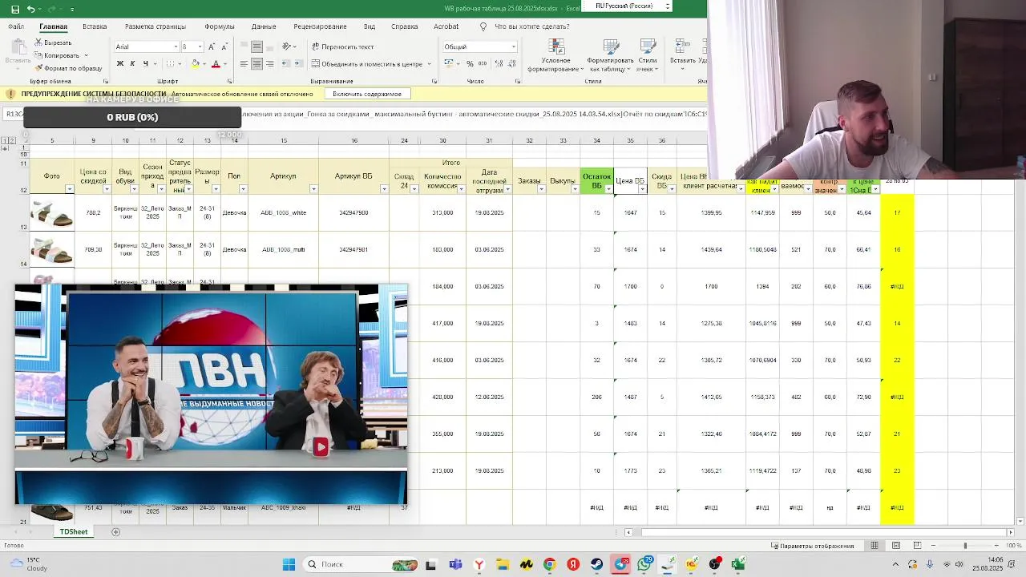Open the Справка ribbon tab

point(405,26)
